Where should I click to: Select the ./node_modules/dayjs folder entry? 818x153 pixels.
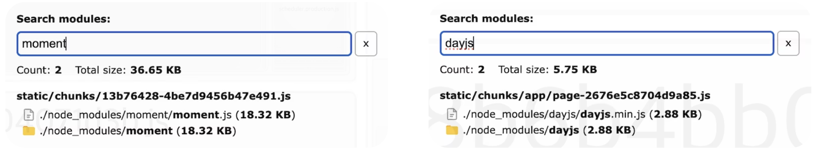click(549, 130)
